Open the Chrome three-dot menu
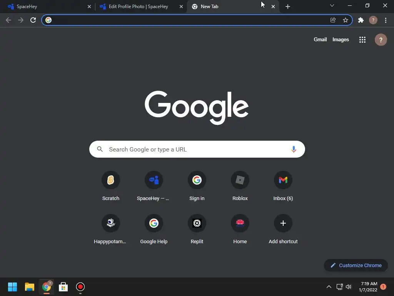This screenshot has height=296, width=394. tap(386, 20)
